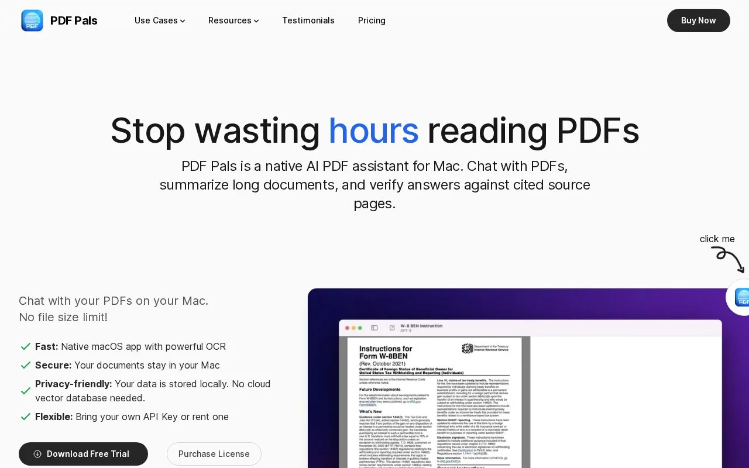Expand the Use Cases dropdown menu
The width and height of the screenshot is (749, 468).
pyautogui.click(x=160, y=20)
